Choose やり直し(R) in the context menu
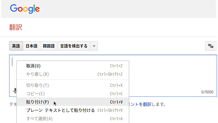Image resolution: width=218 pixels, height=123 pixels. 73,74
